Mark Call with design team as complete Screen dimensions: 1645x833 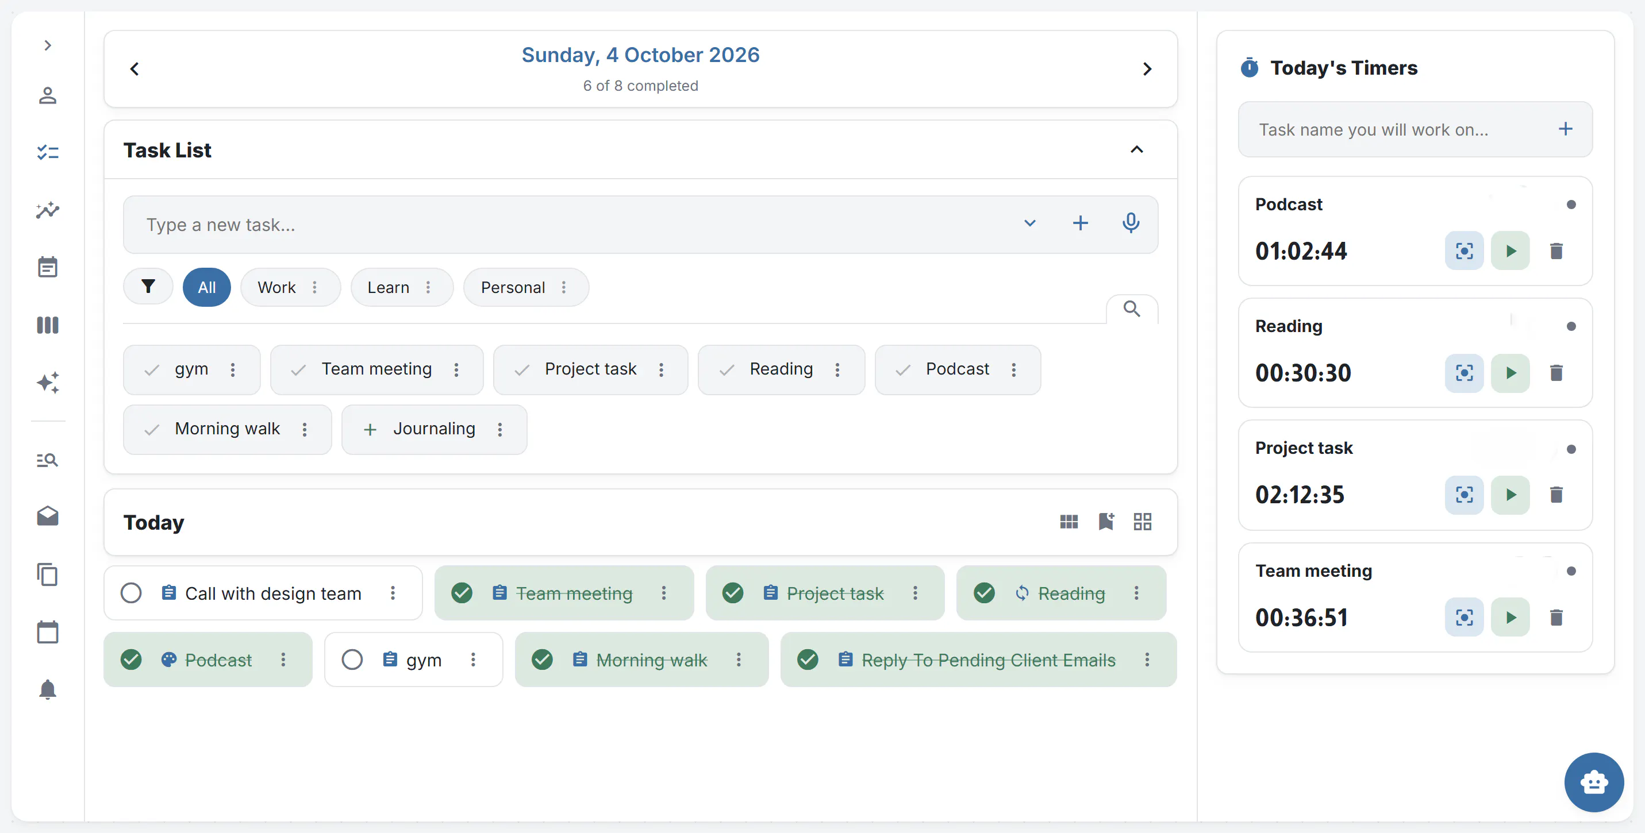click(x=131, y=593)
